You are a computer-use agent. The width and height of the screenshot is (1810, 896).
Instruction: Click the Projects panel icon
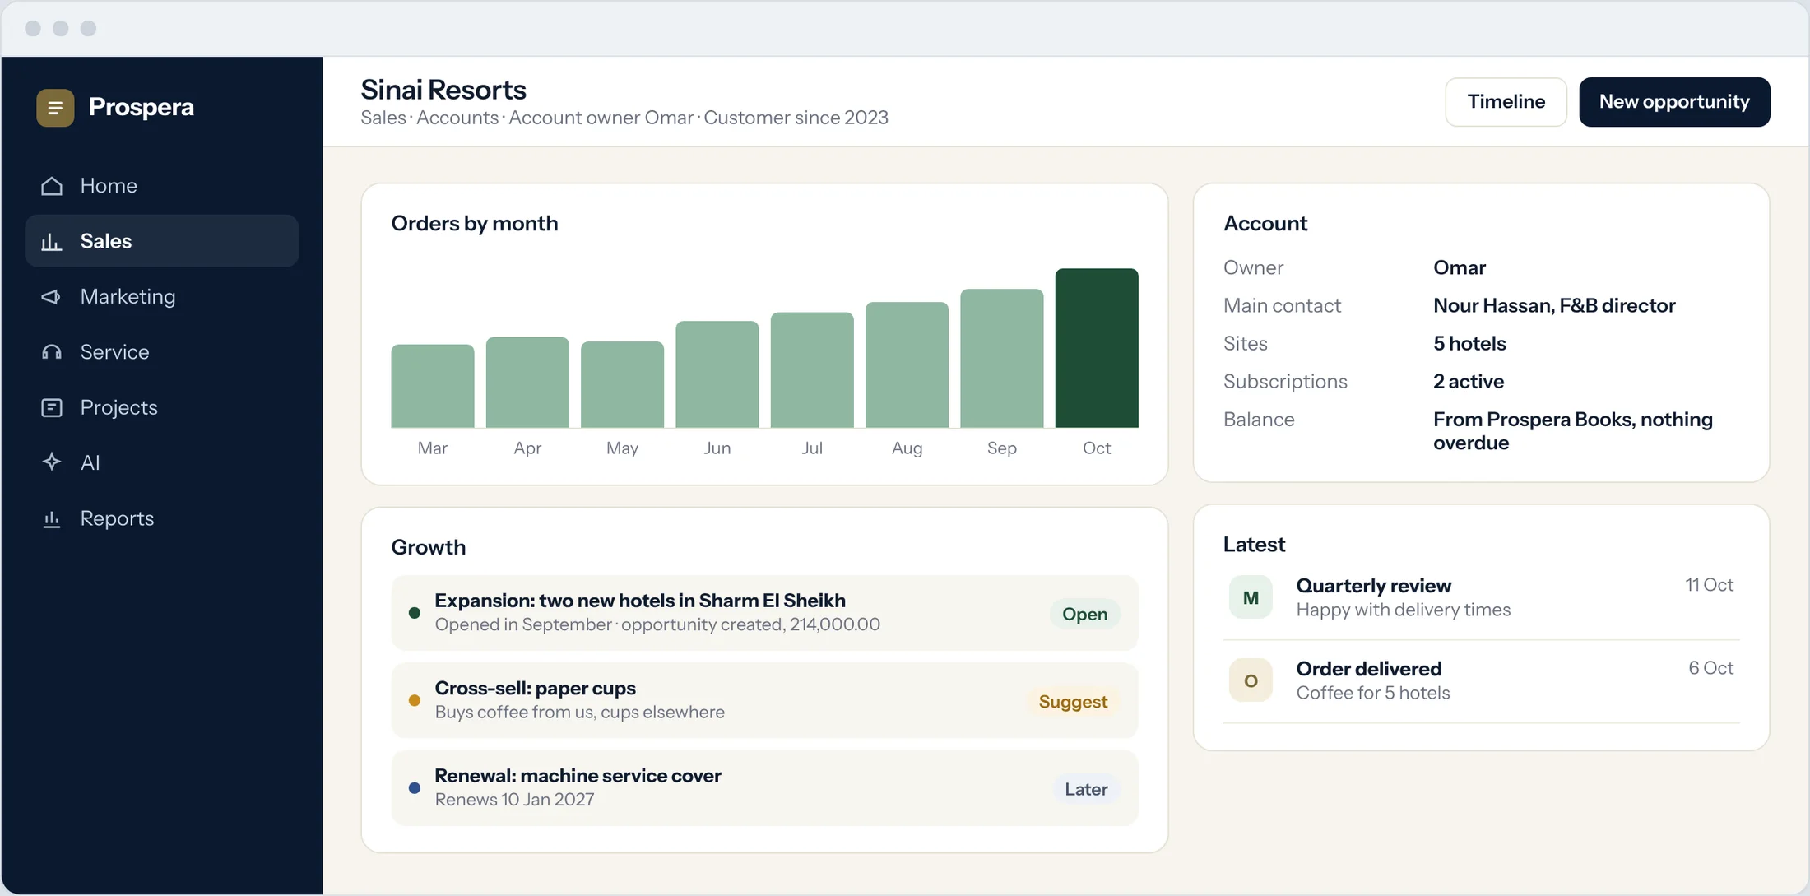(x=52, y=407)
